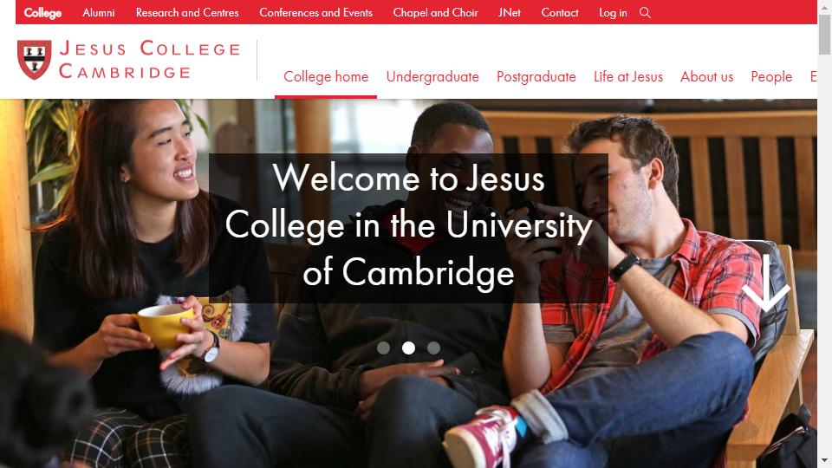Open the Postgraduate menu
This screenshot has width=832, height=468.
(x=536, y=77)
